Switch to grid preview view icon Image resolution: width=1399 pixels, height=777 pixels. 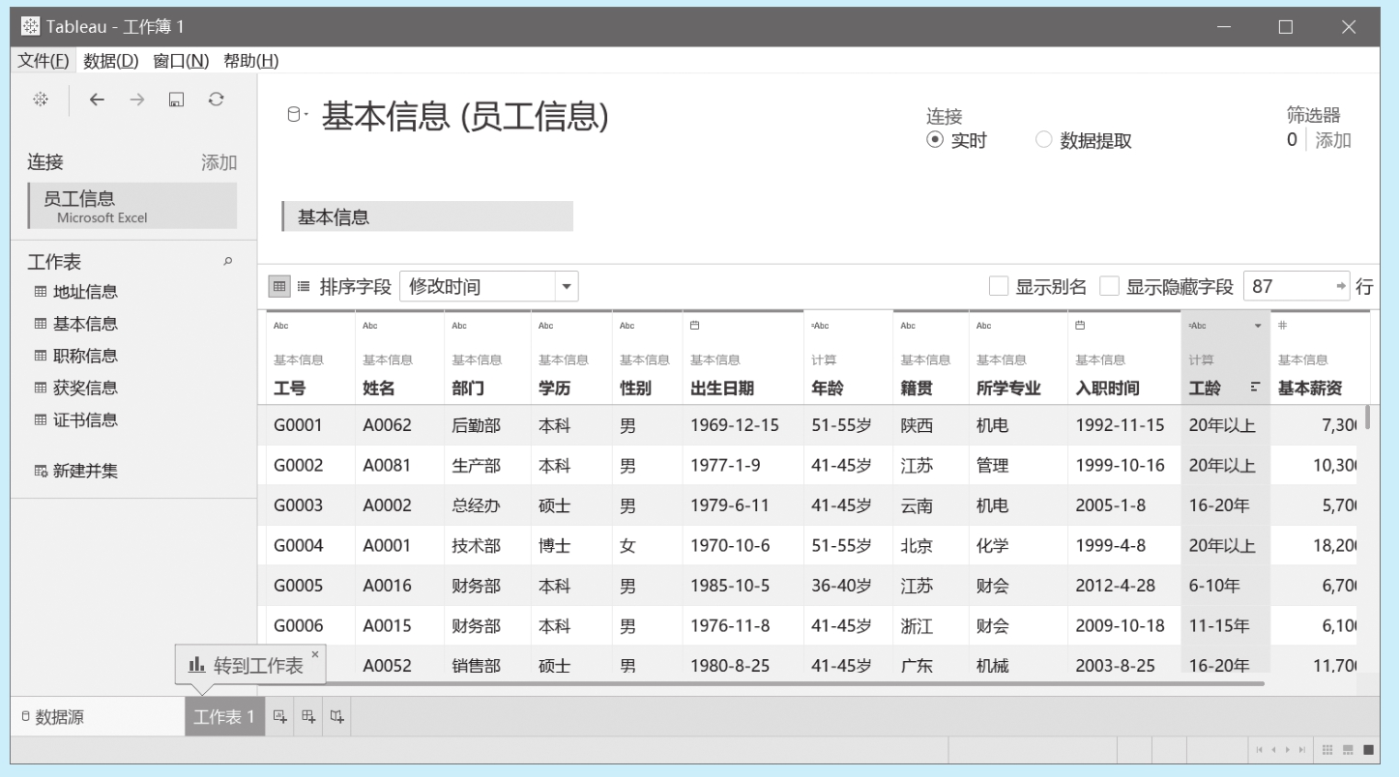[x=279, y=286]
